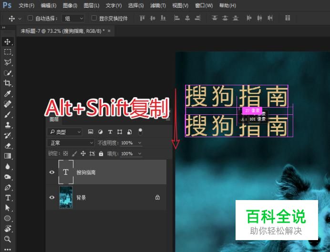The width and height of the screenshot is (330, 252).
Task: Enable the 显示变换控件 checkbox
Action: pos(94,18)
